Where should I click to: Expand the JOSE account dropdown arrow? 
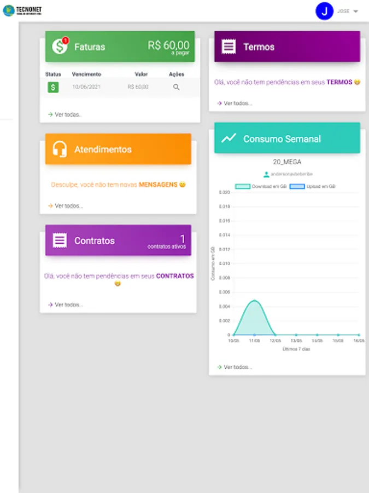pyautogui.click(x=355, y=12)
